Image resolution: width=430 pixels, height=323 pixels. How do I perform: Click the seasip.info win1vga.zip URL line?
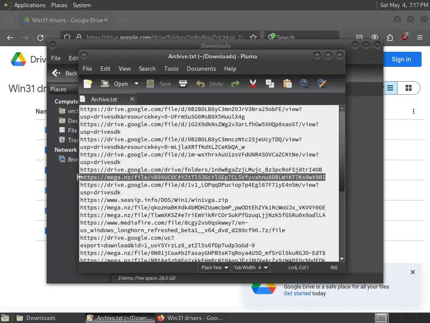click(x=154, y=200)
